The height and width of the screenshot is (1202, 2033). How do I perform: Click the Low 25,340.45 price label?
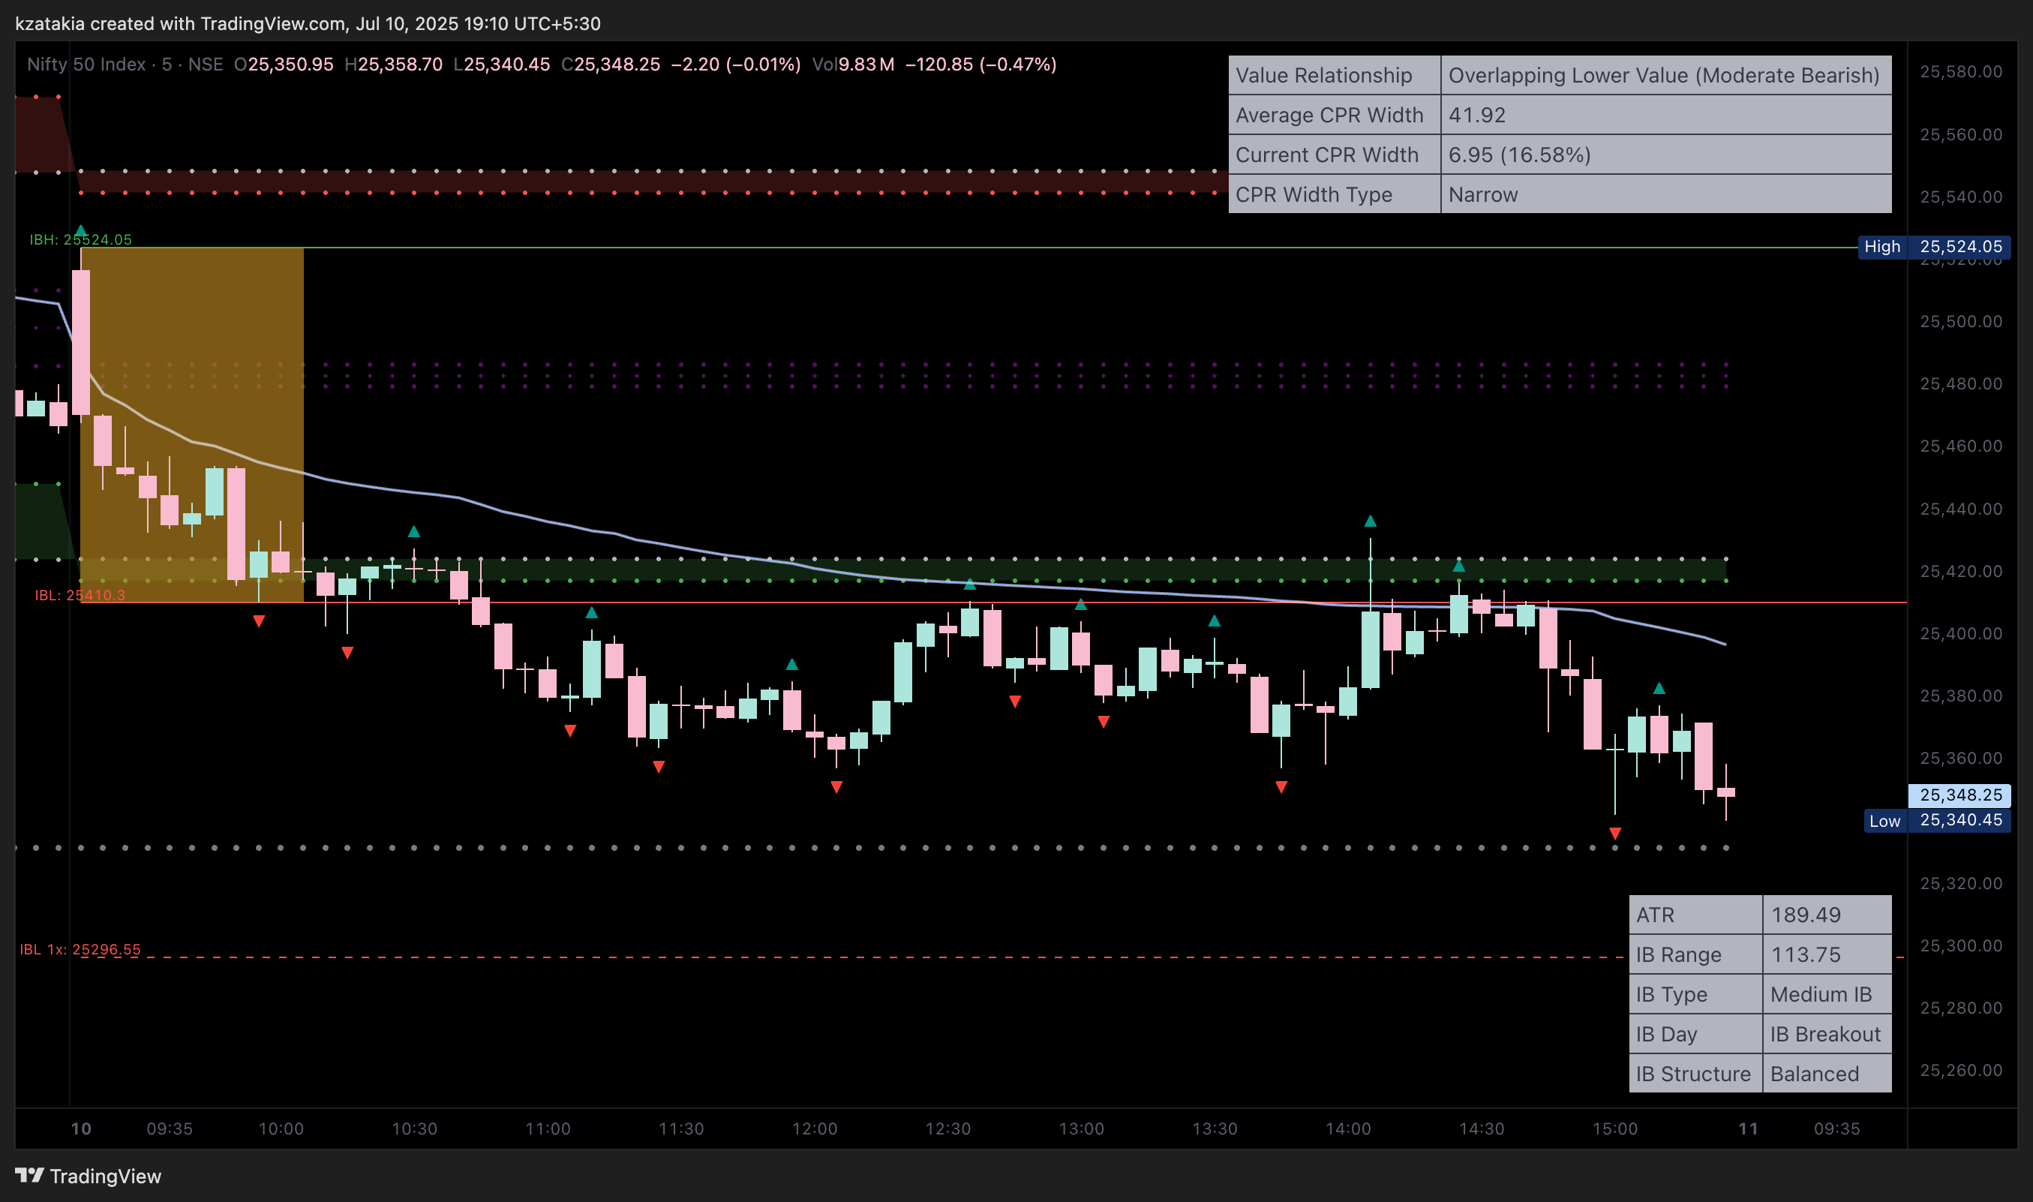pyautogui.click(x=1937, y=819)
